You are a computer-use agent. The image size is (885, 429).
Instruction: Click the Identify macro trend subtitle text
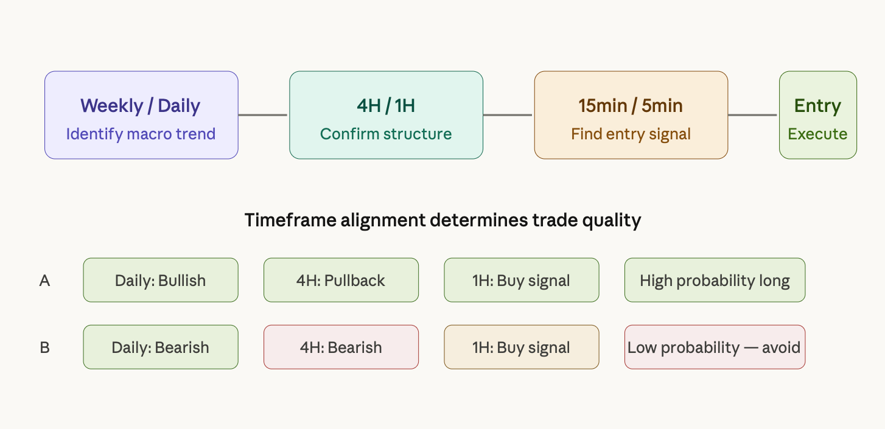tap(141, 134)
